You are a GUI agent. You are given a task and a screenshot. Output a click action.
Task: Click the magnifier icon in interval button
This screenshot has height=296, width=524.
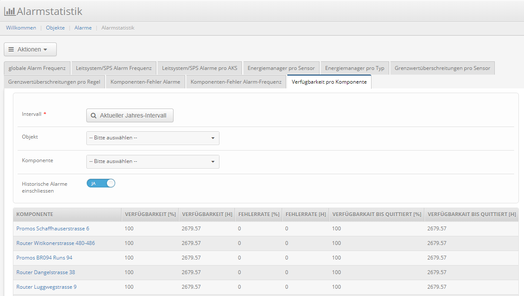(94, 115)
